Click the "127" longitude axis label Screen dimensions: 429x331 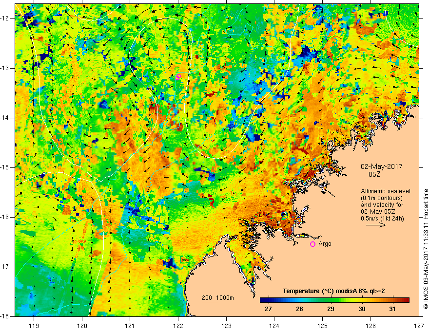tap(419, 326)
